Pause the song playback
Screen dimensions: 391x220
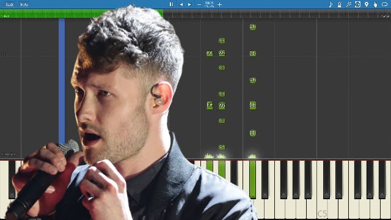pyautogui.click(x=171, y=4)
